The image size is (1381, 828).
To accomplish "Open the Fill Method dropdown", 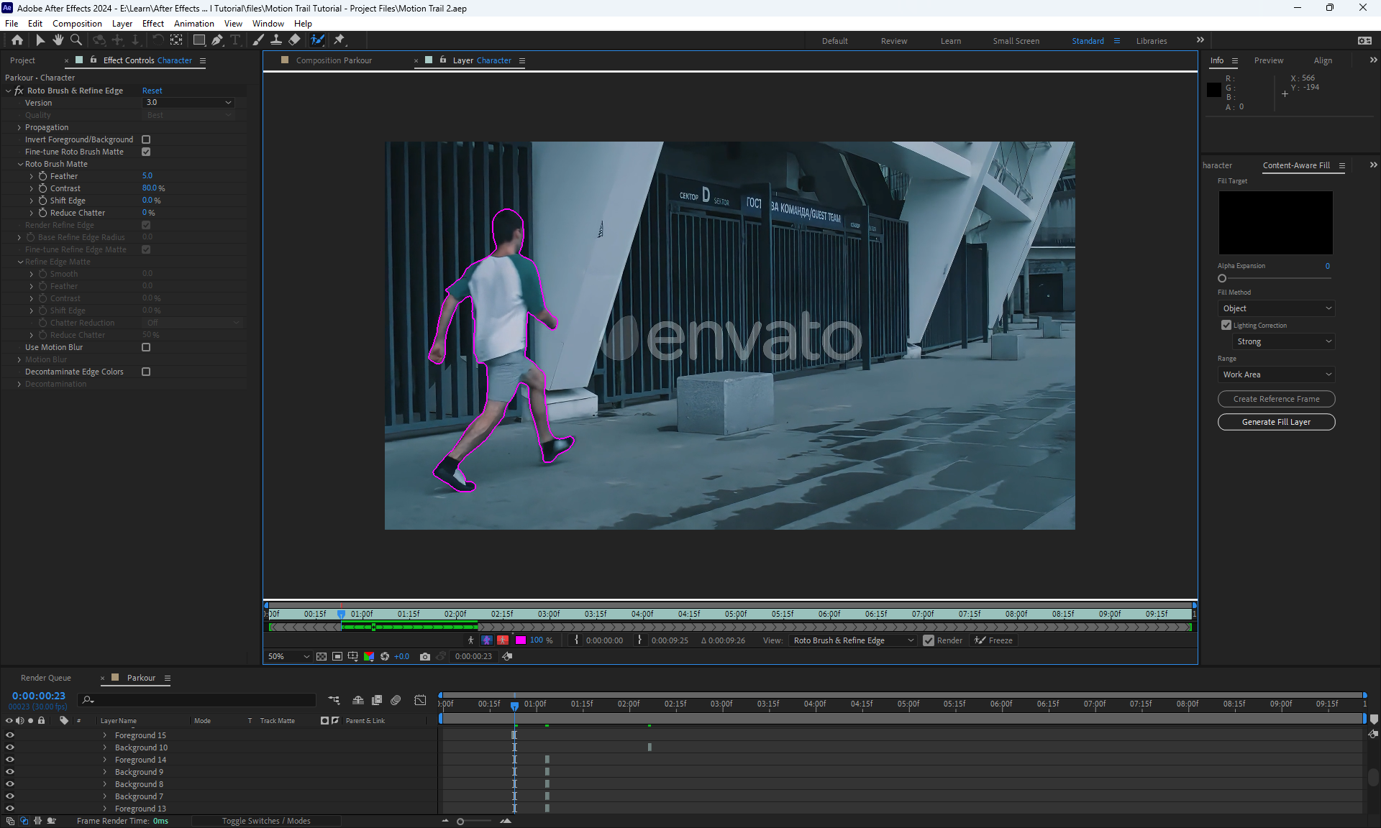I will [1276, 308].
